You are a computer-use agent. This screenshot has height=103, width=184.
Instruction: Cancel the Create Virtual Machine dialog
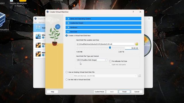(137, 92)
